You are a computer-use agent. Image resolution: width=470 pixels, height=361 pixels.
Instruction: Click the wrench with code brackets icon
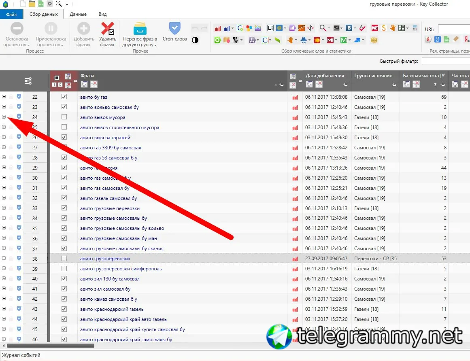click(310, 28)
